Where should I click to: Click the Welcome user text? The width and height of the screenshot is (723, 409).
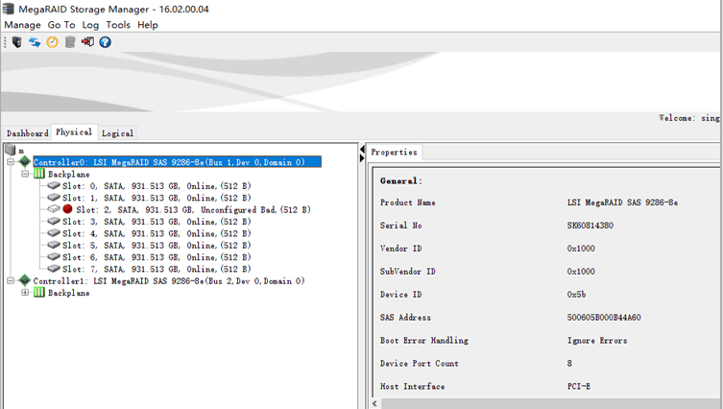689,117
